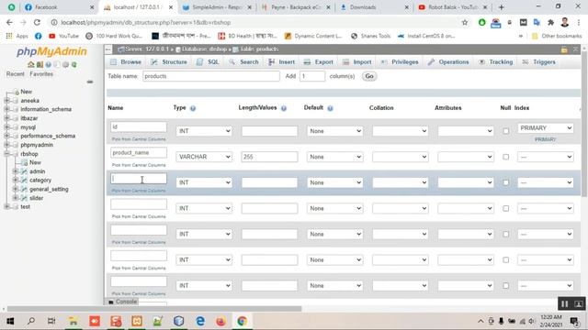Open Chrome extensions puzzle icon
Viewport: 588px width, 330px height.
click(550, 22)
